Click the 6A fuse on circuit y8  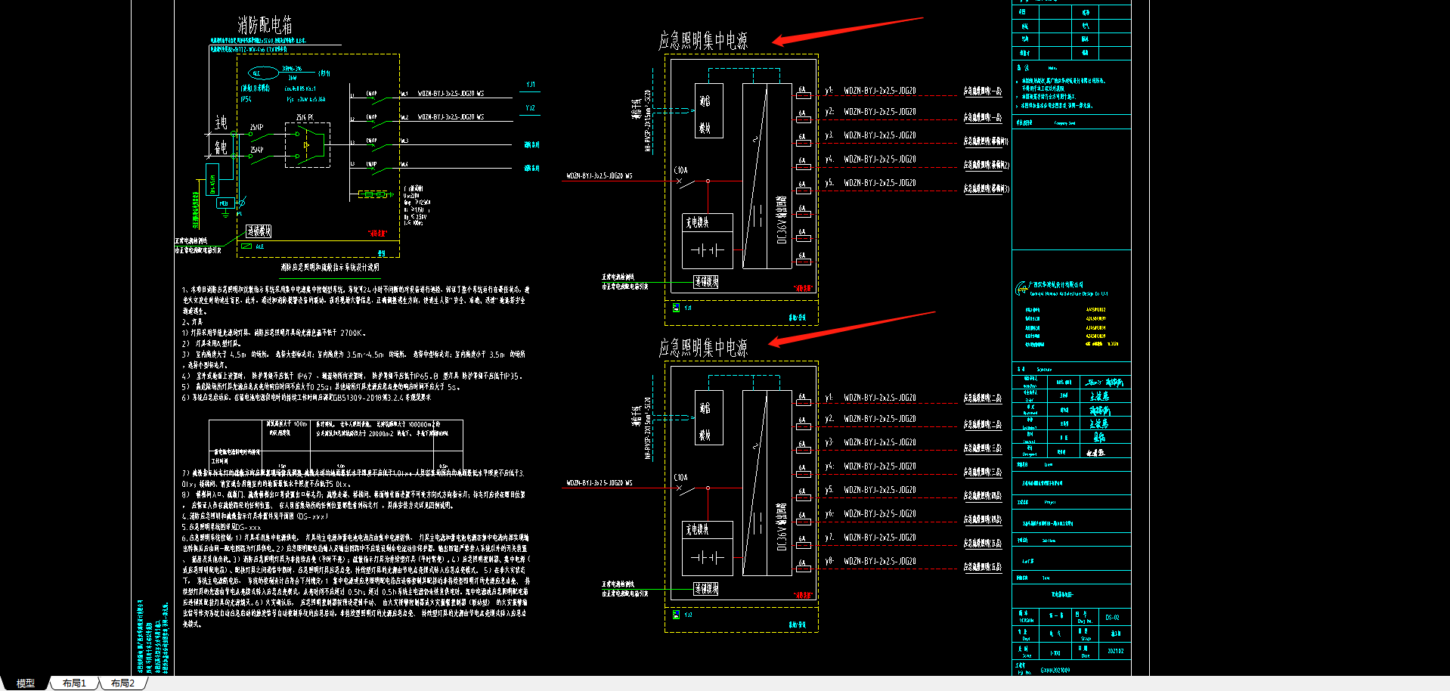(803, 569)
